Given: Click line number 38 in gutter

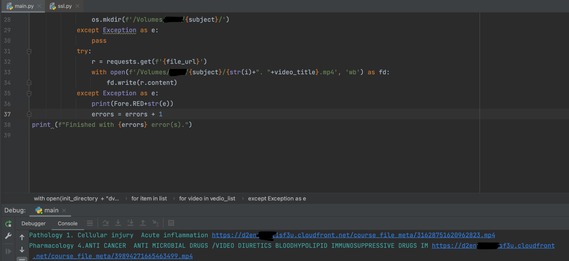Looking at the screenshot, I should pos(7,125).
